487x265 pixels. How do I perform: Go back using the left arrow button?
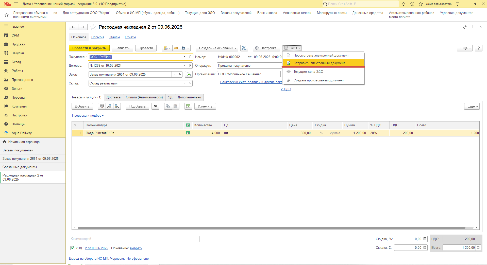(x=74, y=27)
